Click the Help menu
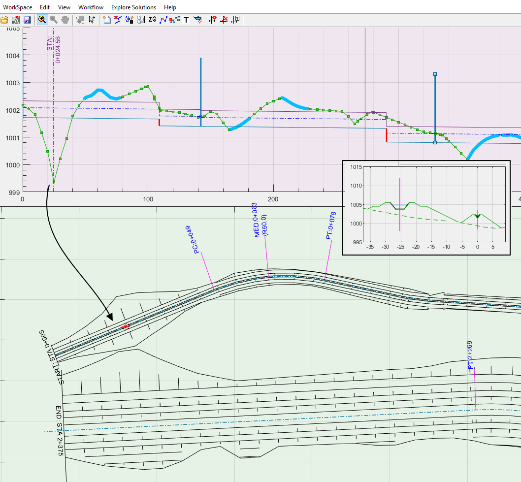Image resolution: width=521 pixels, height=482 pixels. tap(170, 7)
